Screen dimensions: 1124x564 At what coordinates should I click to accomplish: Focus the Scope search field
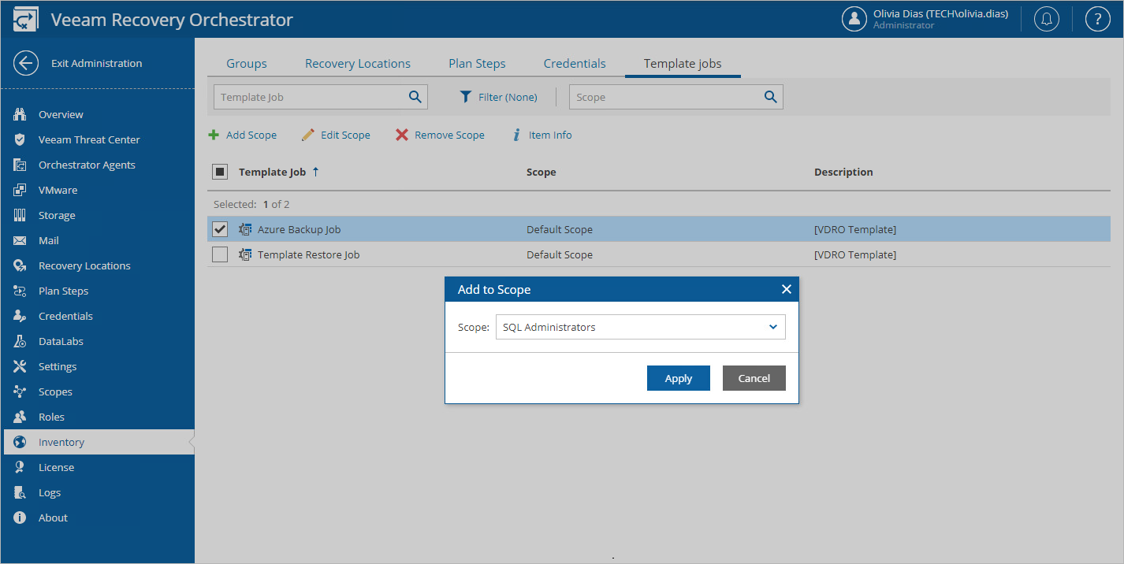[x=676, y=97]
